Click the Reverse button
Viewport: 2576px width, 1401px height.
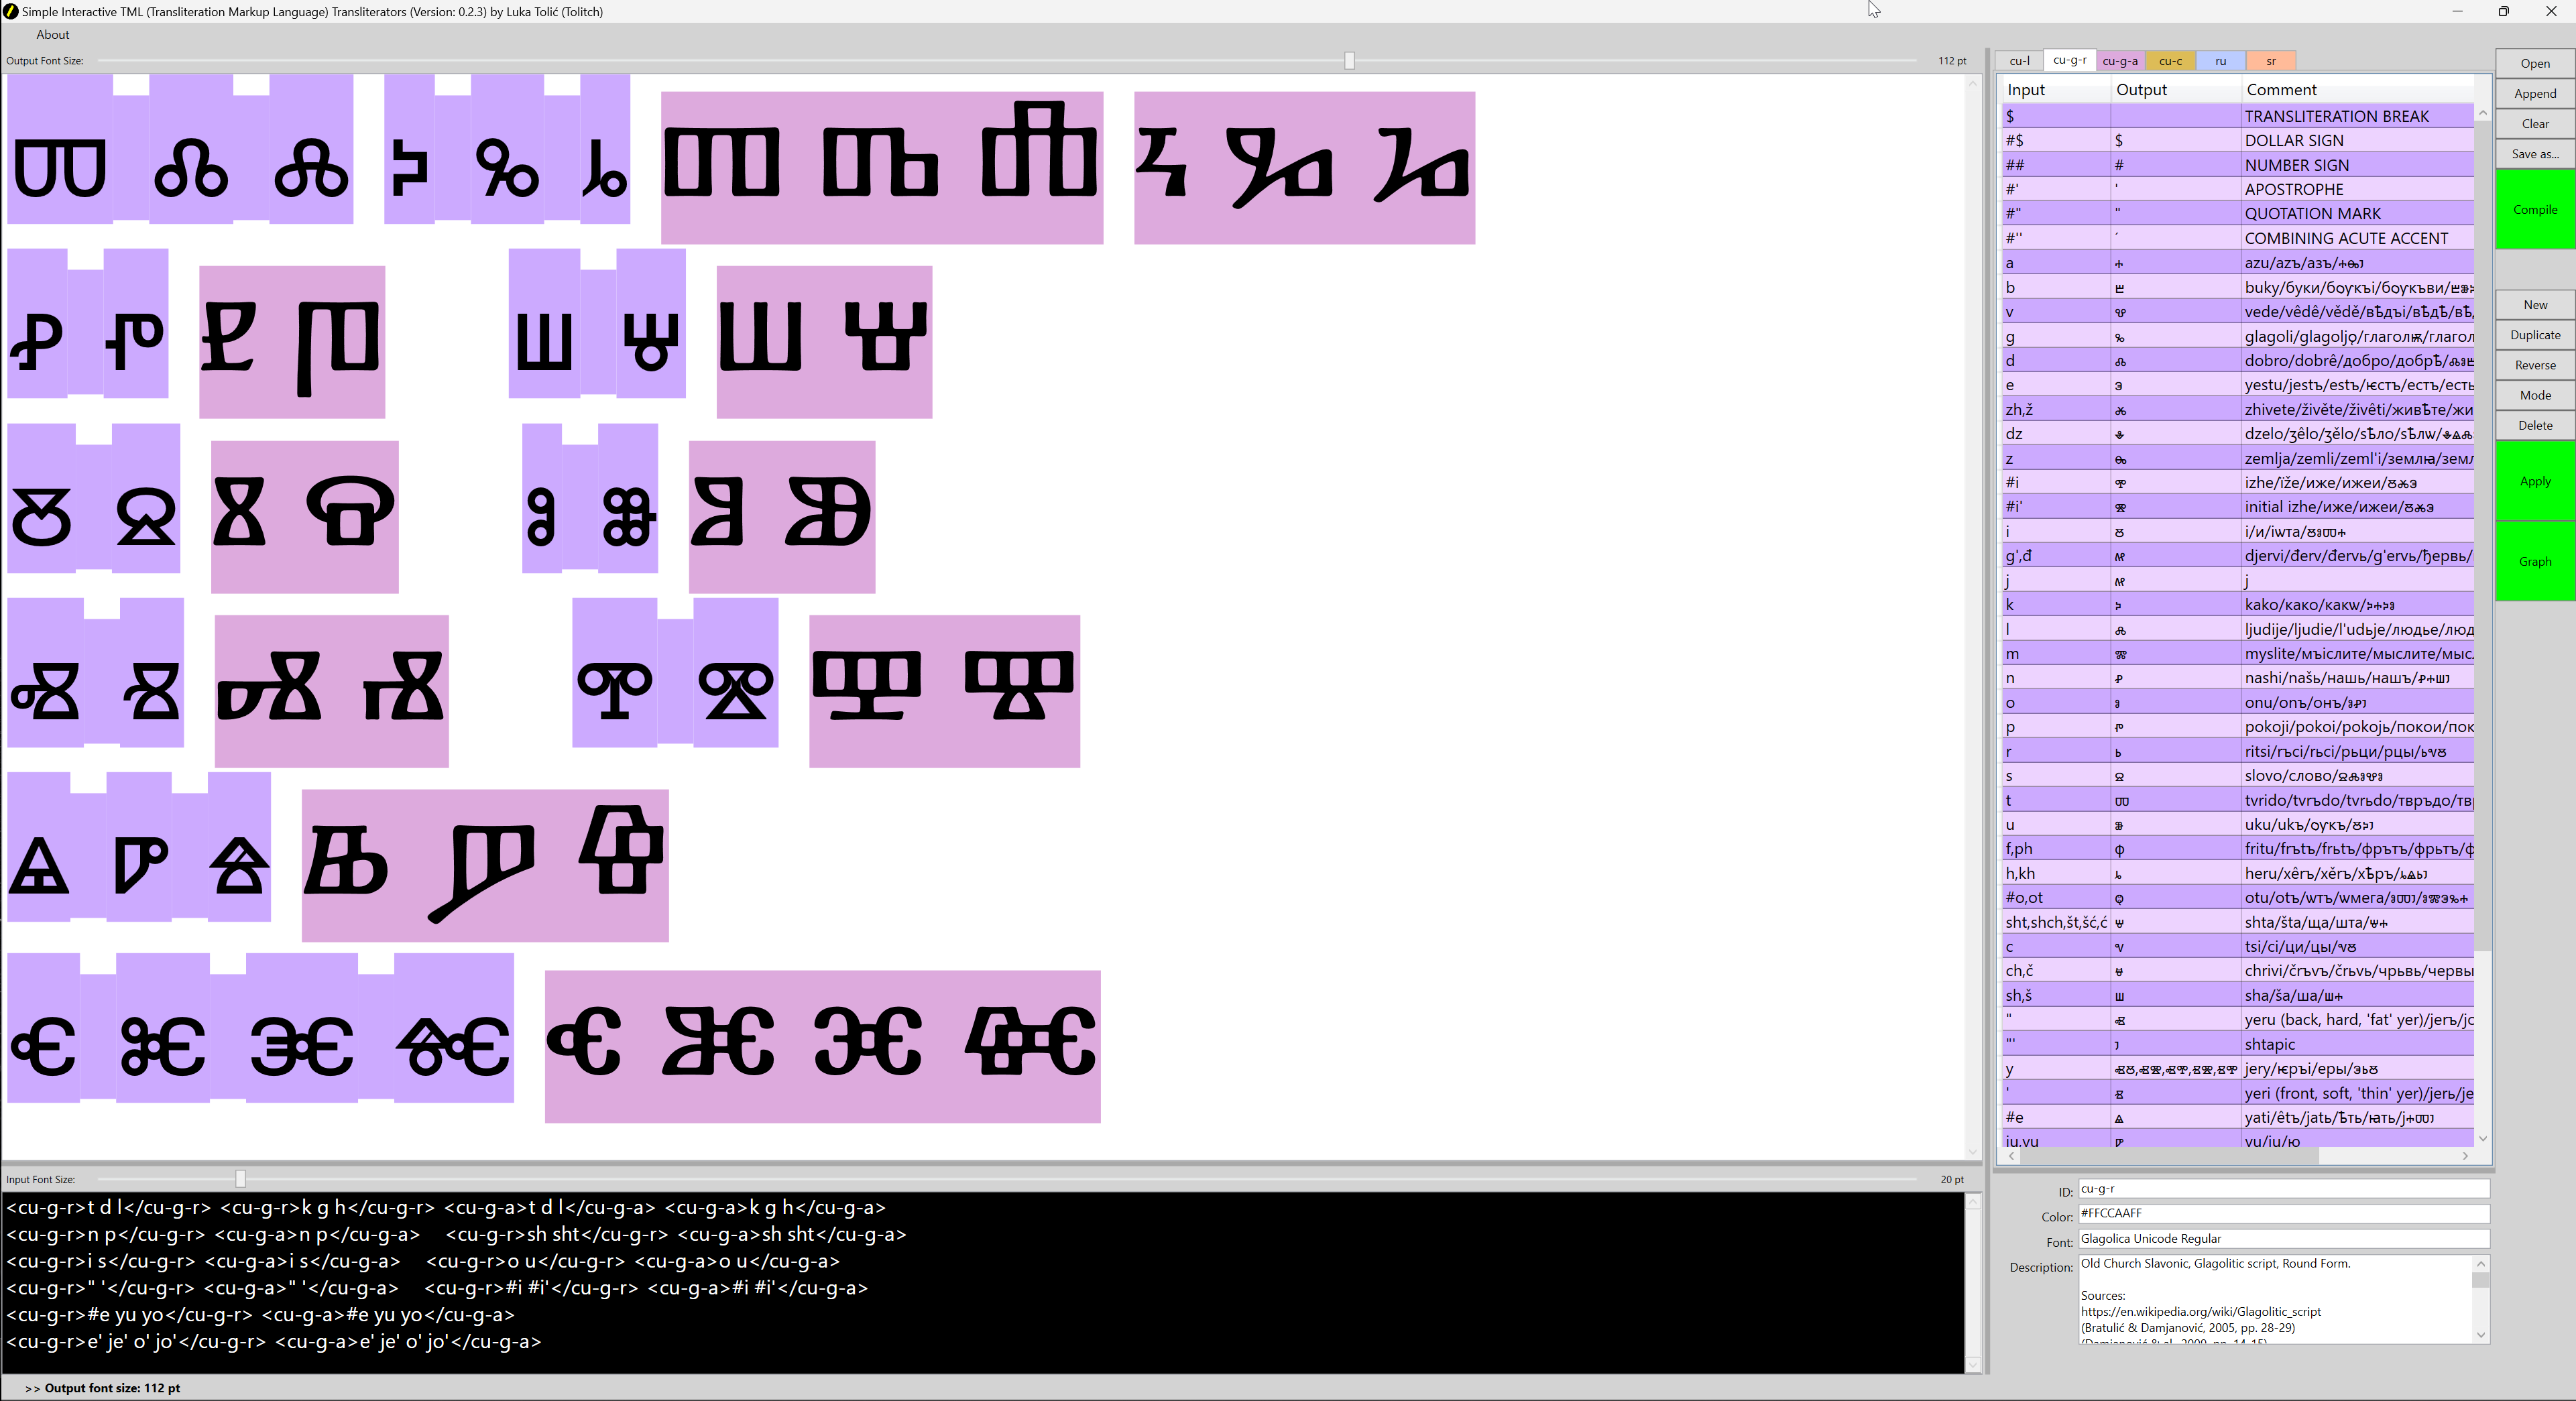[x=2534, y=365]
